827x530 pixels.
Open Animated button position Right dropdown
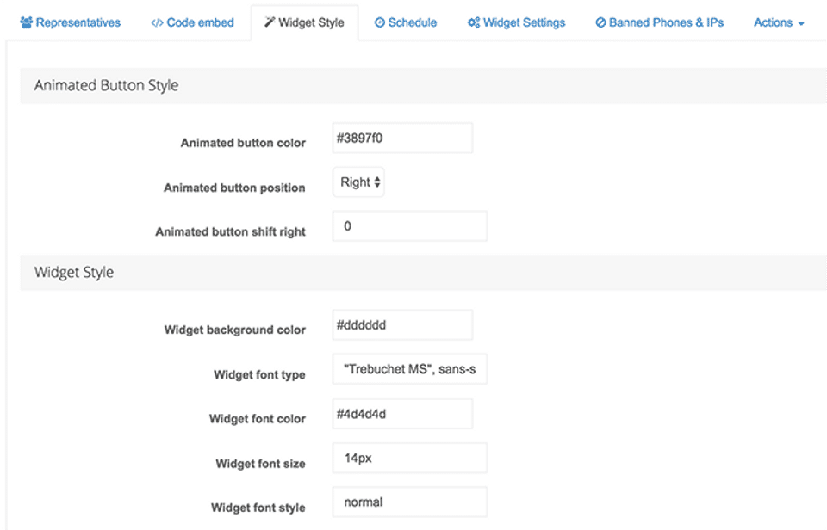click(358, 182)
